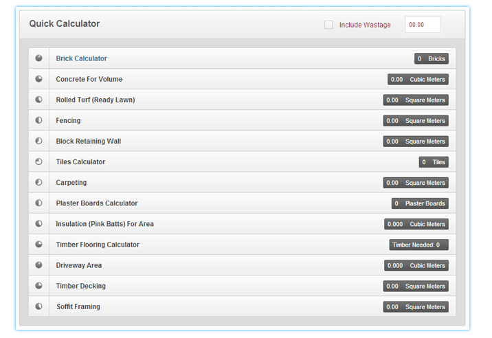Click the icon next to Concrete For Volume
Screen dimensions: 492x338
tap(39, 79)
